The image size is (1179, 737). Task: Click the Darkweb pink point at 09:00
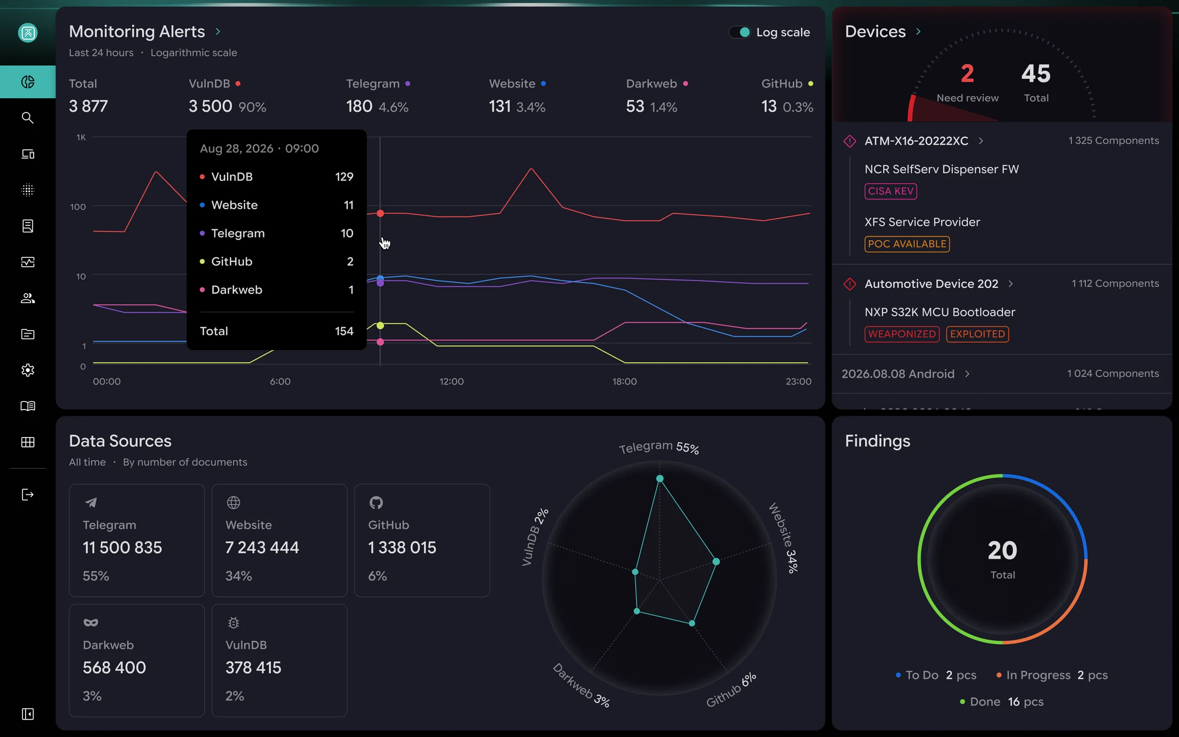click(x=380, y=342)
